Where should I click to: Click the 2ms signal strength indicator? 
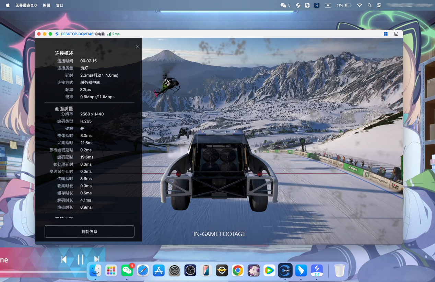pyautogui.click(x=113, y=34)
